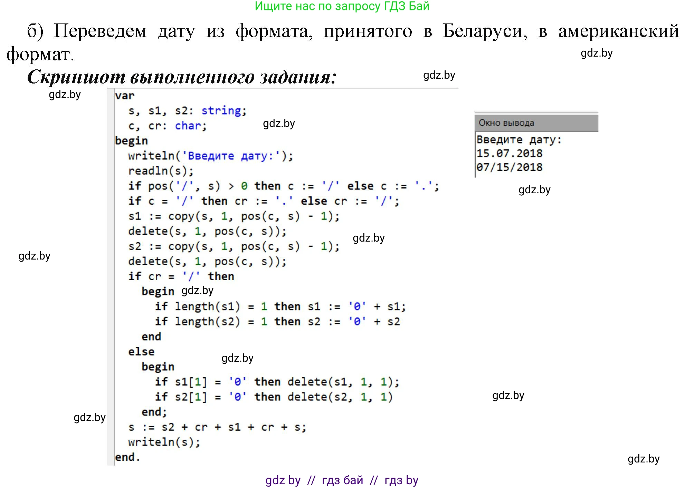
Task: Click the date 07/15/2018 in output
Action: [509, 167]
